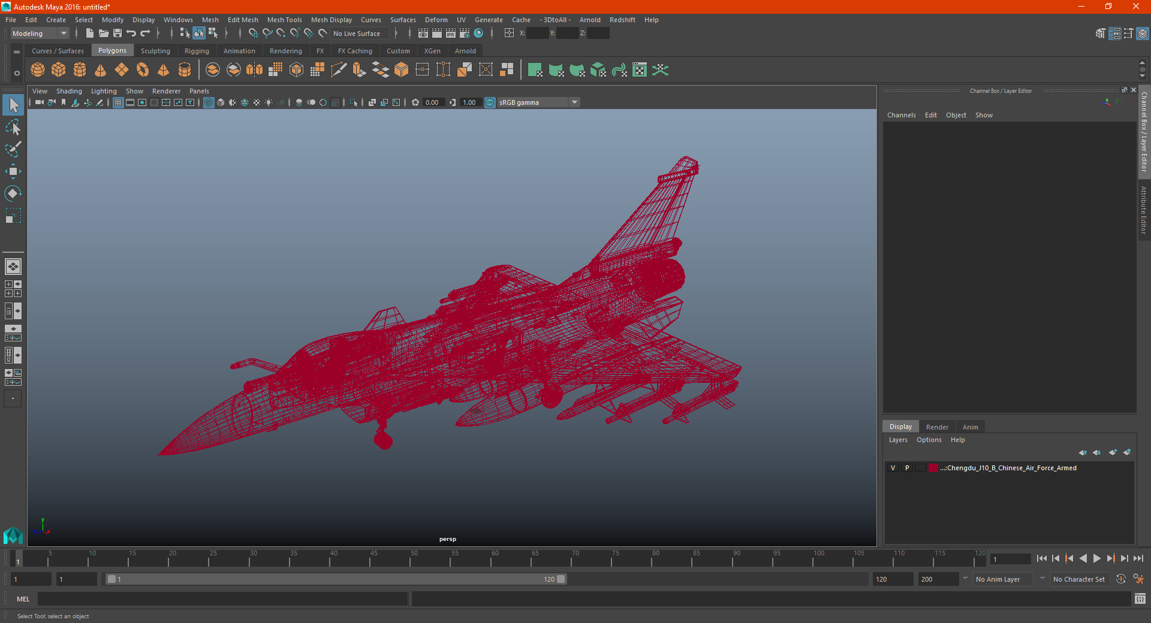Screen dimensions: 1151x623
Task: Click the No Live Surface field
Action: click(360, 34)
